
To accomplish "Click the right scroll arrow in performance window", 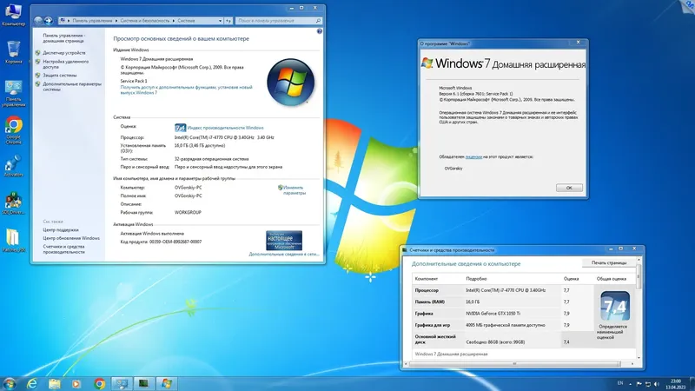I will (632, 364).
